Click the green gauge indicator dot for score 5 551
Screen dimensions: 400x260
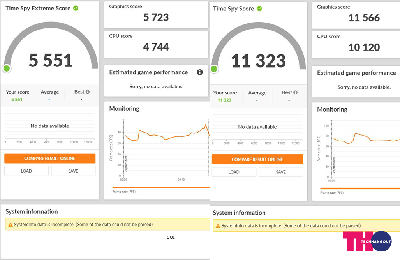click(7, 68)
